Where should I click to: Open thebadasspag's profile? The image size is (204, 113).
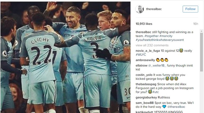(146, 84)
